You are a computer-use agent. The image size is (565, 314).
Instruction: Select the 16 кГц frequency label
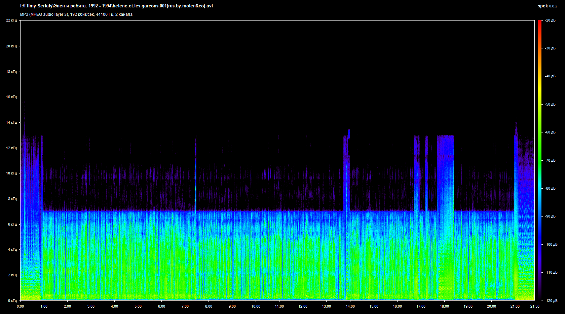click(11, 97)
